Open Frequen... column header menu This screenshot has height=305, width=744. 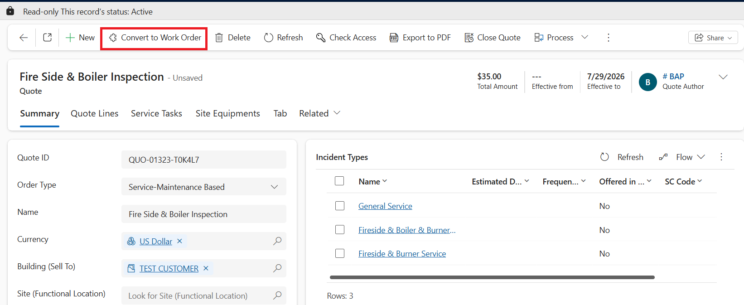(564, 181)
